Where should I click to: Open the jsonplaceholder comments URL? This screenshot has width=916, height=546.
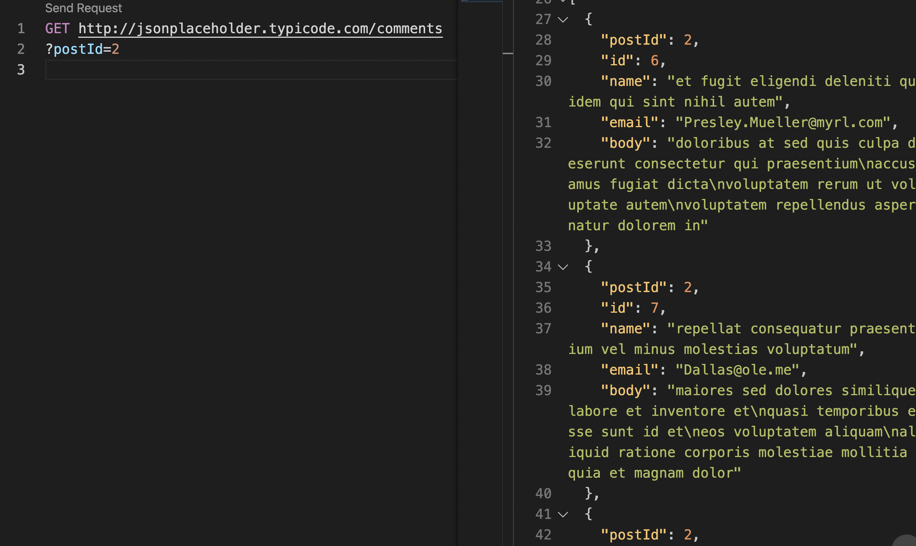point(260,29)
